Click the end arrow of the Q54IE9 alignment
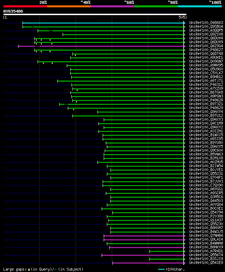The image size is (225, 272). (x=184, y=263)
